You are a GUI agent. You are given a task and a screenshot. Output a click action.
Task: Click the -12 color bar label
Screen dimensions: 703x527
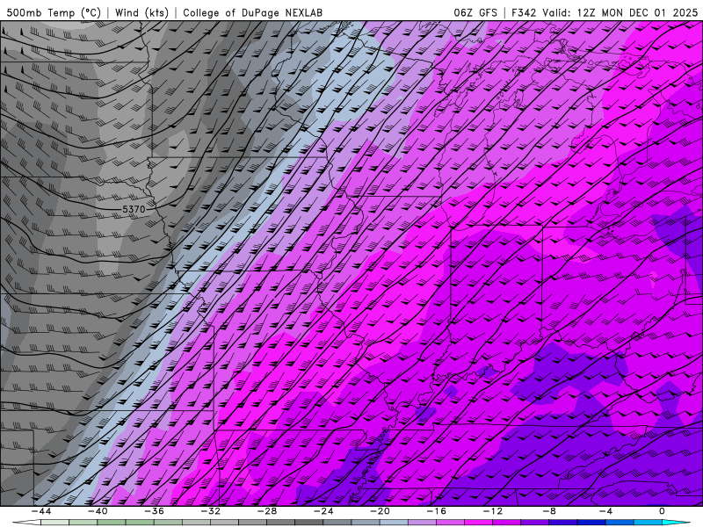[x=493, y=511]
